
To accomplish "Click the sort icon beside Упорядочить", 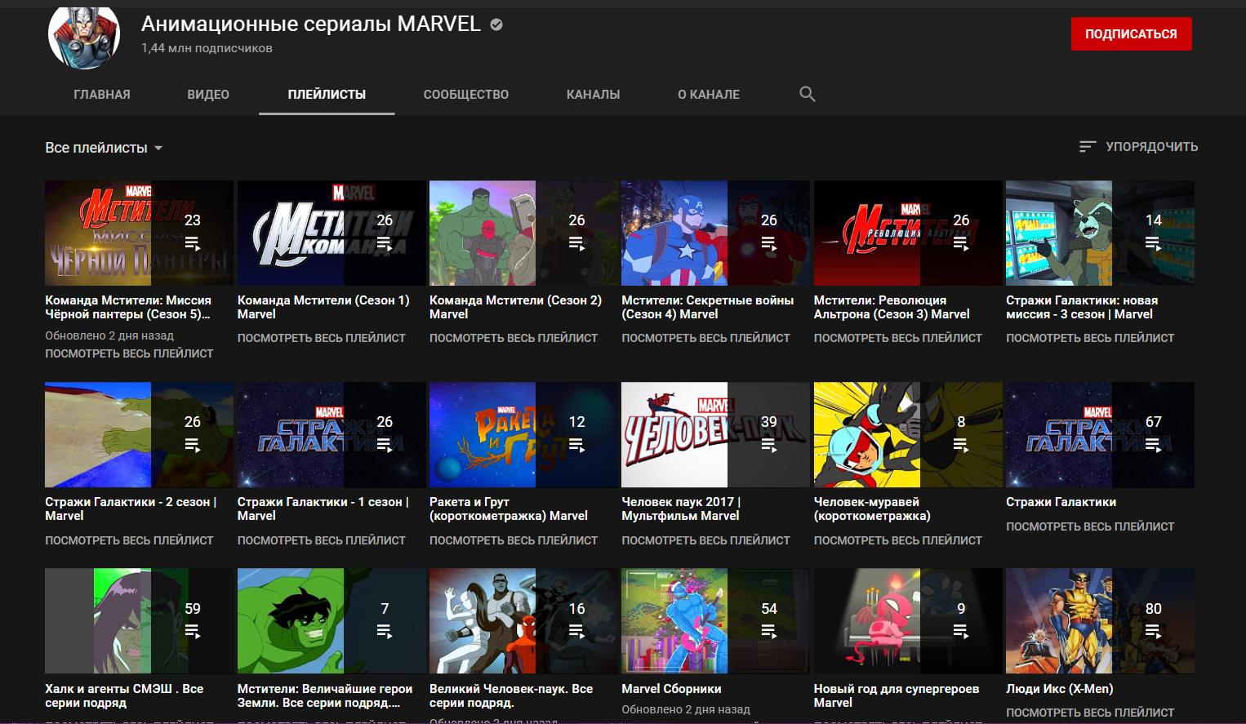I will click(1087, 147).
